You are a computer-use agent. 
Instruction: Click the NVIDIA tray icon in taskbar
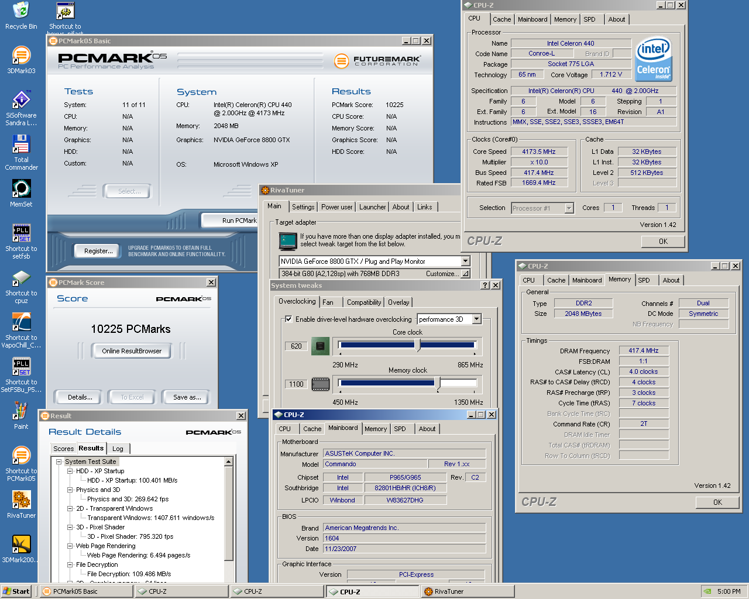pyautogui.click(x=707, y=591)
